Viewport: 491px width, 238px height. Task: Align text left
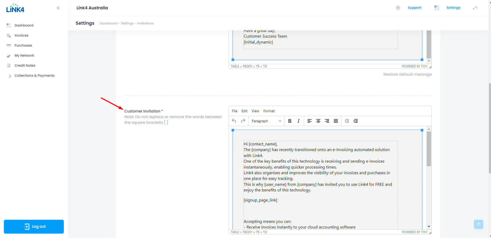pos(310,121)
